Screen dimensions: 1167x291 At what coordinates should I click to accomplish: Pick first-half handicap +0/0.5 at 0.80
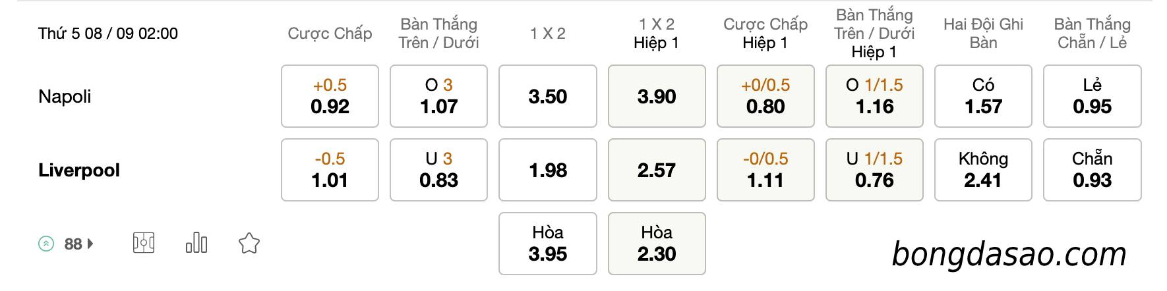(x=765, y=96)
